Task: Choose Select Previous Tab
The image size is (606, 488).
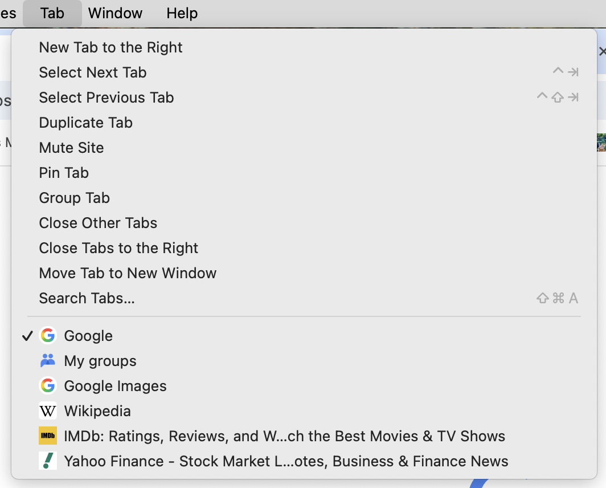Action: click(107, 97)
